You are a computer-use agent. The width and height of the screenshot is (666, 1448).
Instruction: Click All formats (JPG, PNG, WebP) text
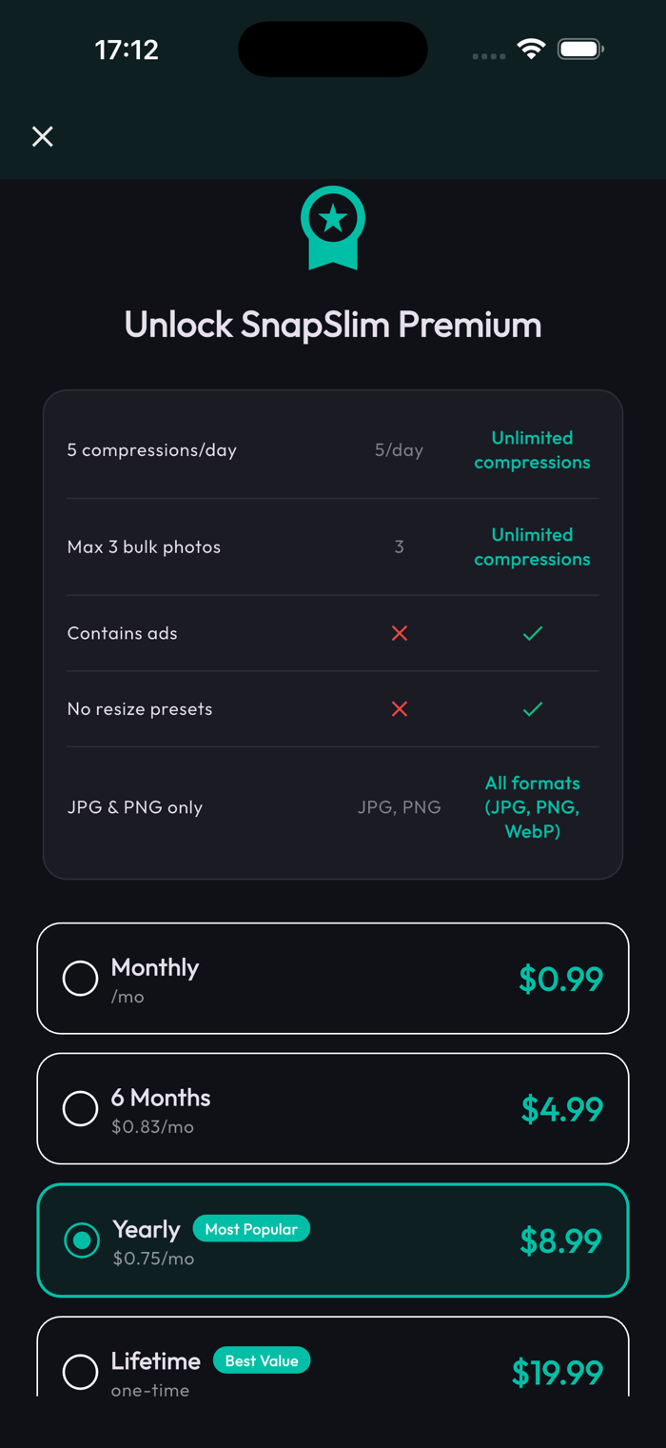(x=532, y=807)
